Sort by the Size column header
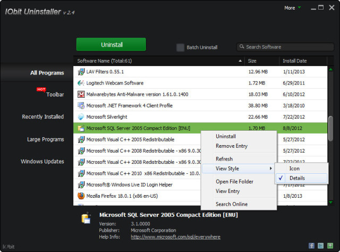This screenshot has width=340, height=252. tap(262, 61)
